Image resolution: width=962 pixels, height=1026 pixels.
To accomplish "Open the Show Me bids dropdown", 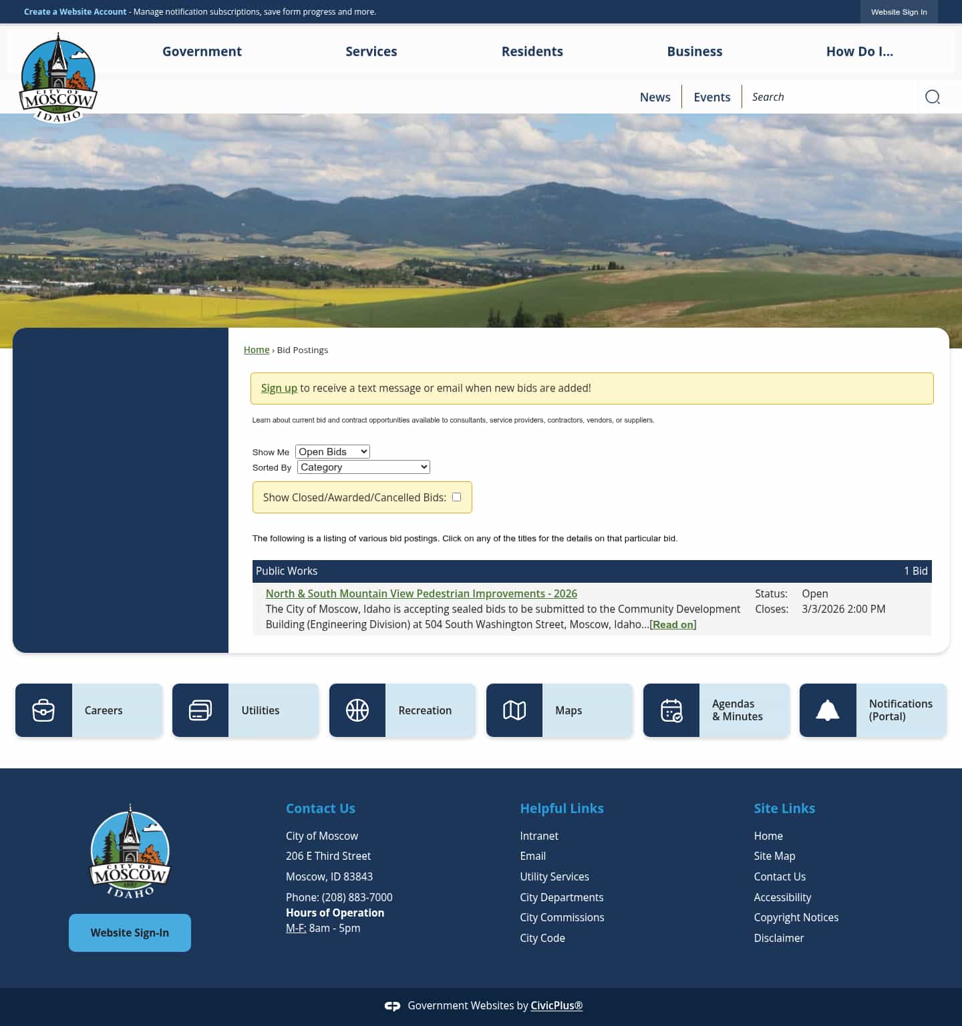I will click(331, 451).
